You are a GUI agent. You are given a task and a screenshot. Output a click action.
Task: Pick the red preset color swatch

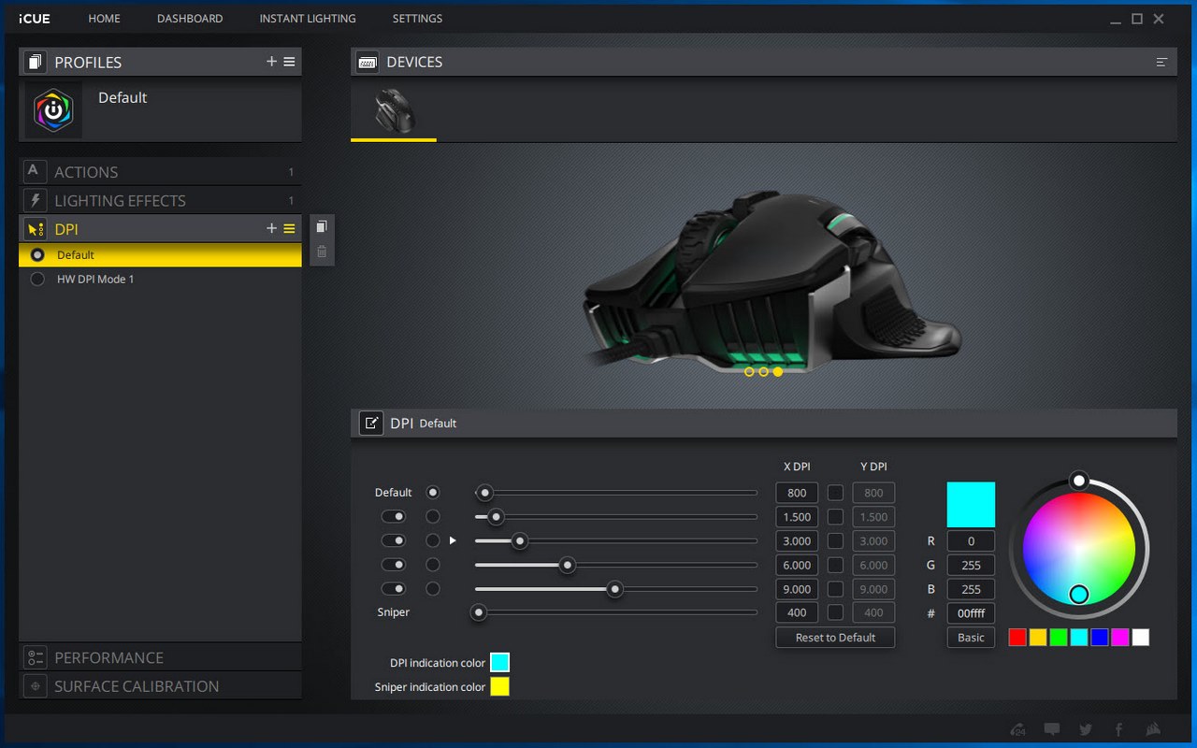[x=1017, y=638]
